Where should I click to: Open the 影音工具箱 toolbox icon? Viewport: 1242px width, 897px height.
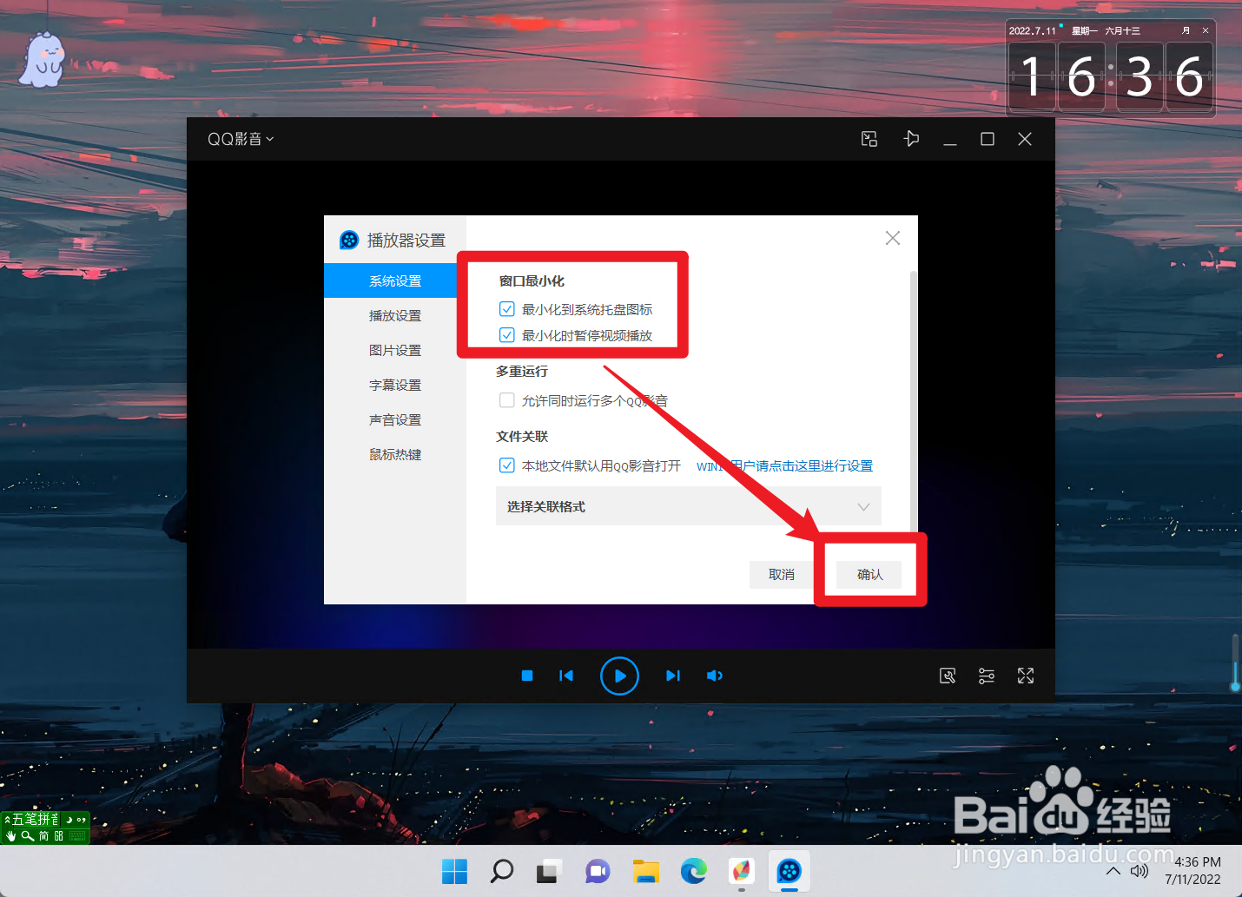948,676
